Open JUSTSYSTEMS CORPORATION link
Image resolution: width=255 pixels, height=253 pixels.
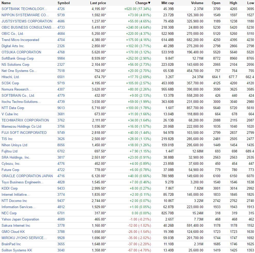pyautogui.click(x=27, y=21)
